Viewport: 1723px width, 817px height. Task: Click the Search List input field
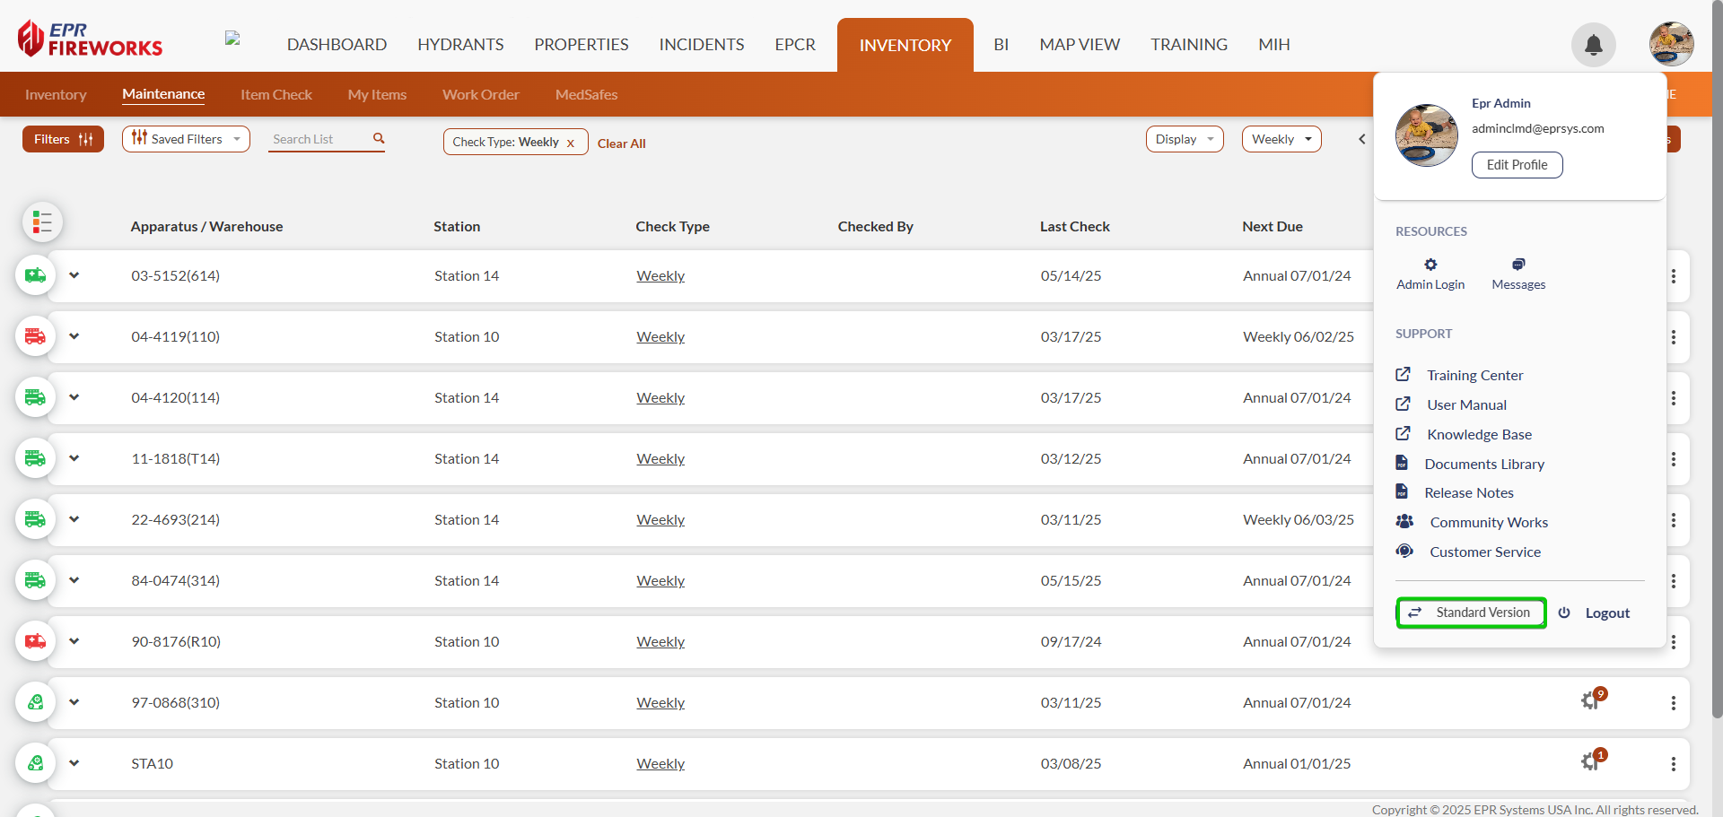coord(319,139)
